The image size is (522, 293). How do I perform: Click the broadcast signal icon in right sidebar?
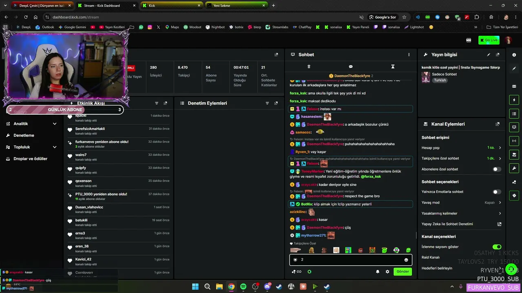(x=514, y=141)
